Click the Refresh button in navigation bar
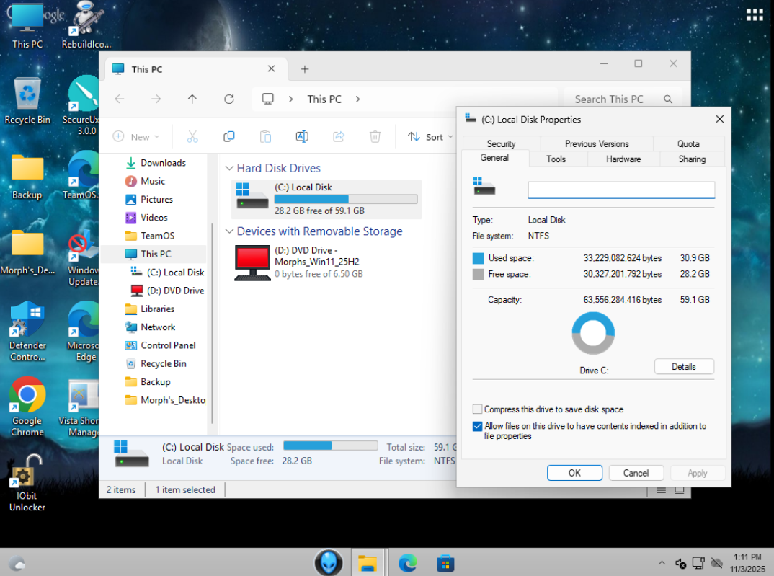Viewport: 774px width, 576px height. click(229, 99)
